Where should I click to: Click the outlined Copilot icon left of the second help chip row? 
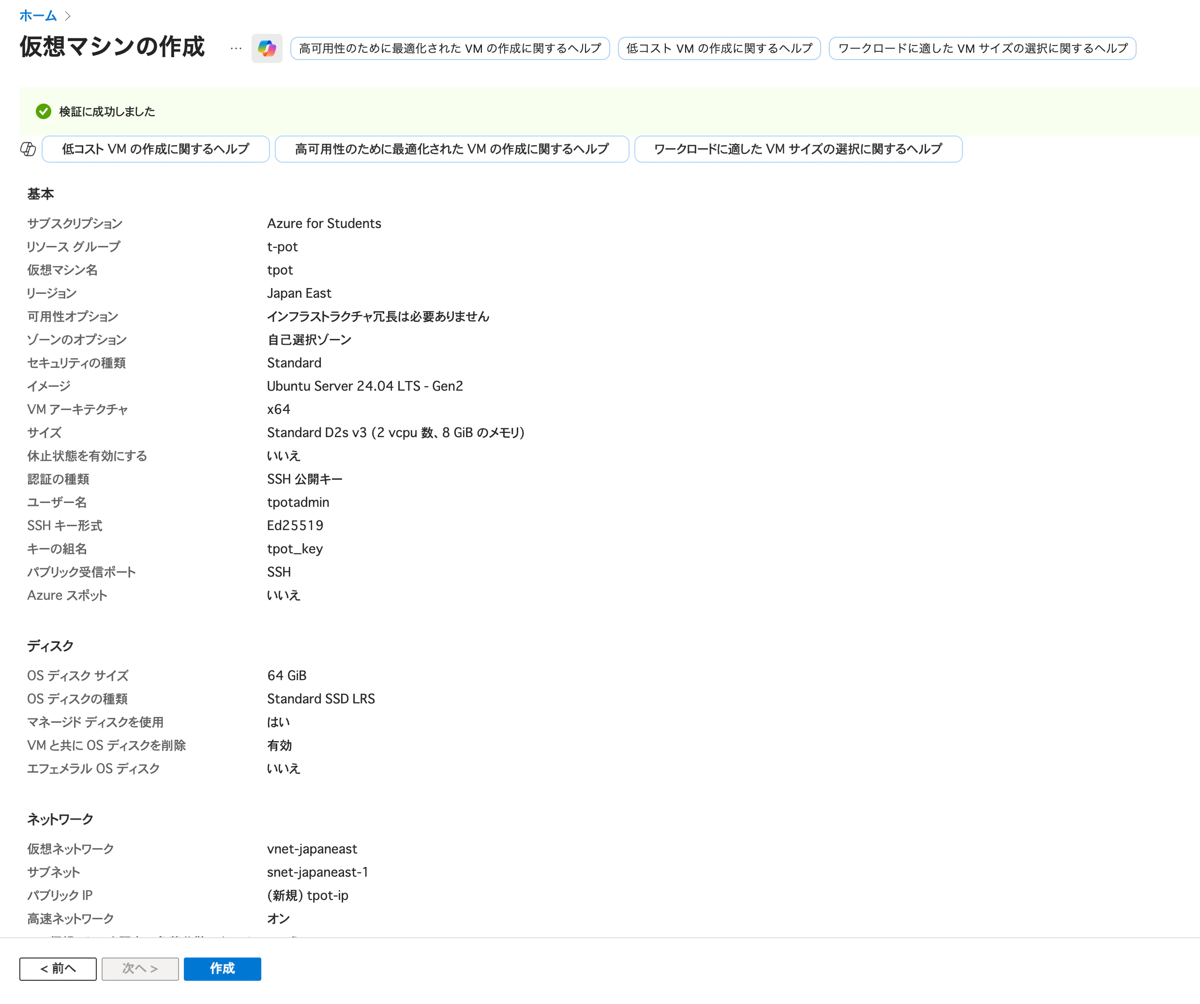[28, 149]
